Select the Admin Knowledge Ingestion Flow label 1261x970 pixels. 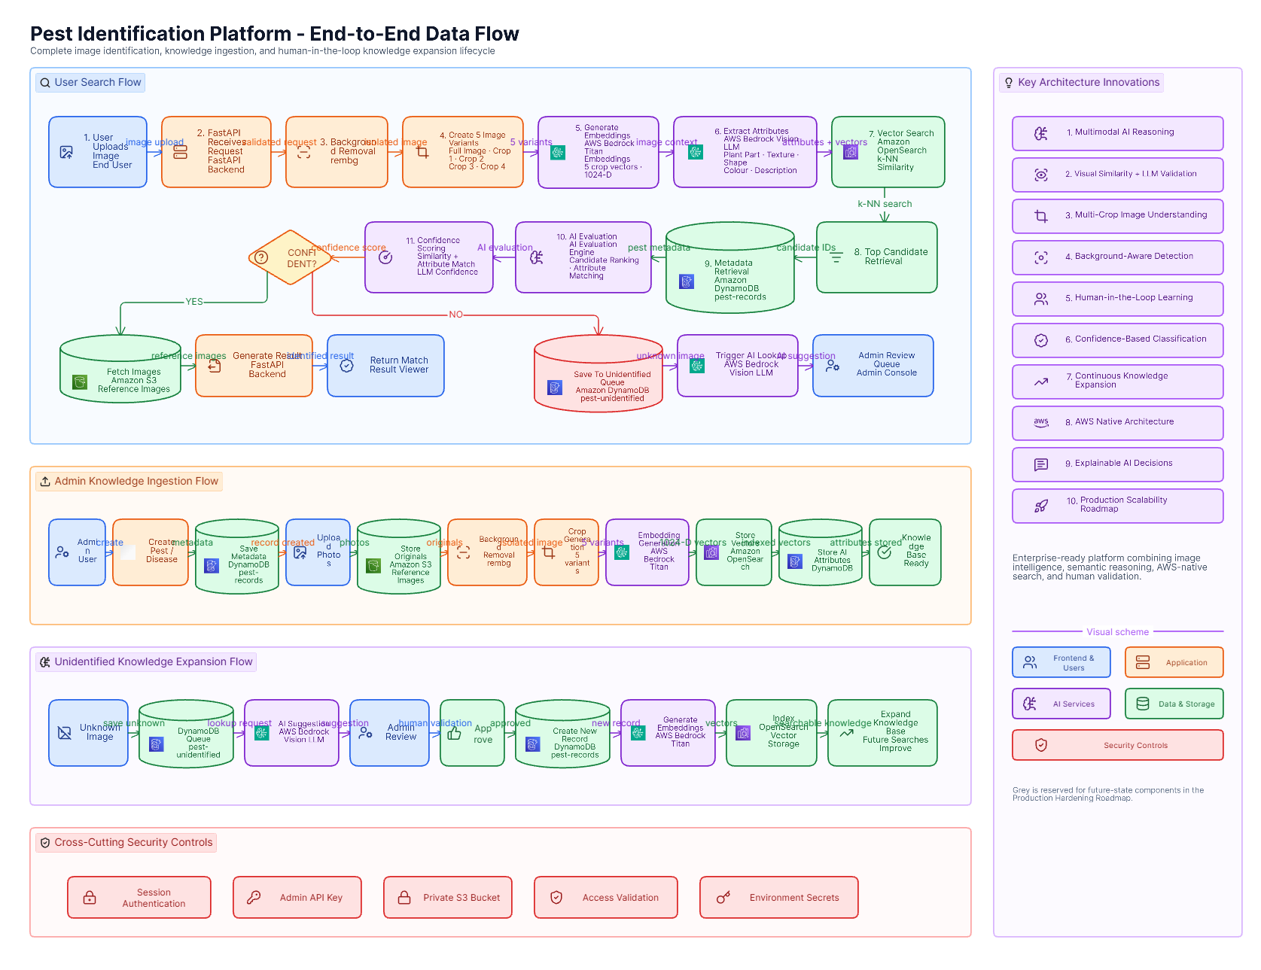(x=129, y=482)
